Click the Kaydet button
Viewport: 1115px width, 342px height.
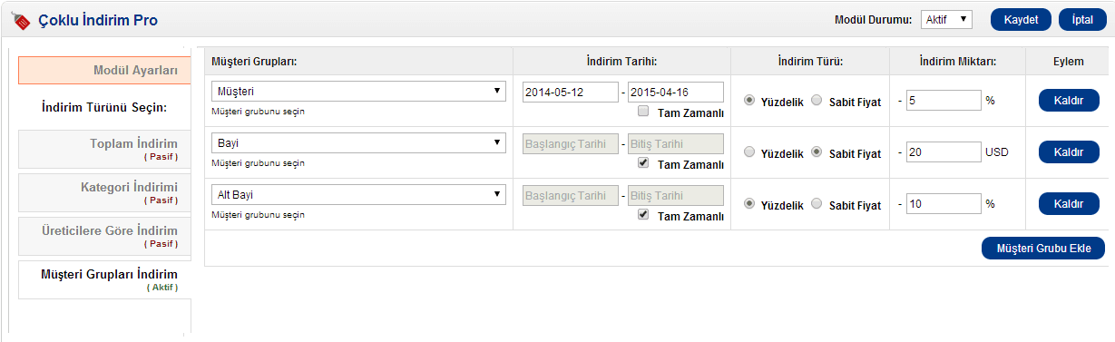pyautogui.click(x=1021, y=20)
